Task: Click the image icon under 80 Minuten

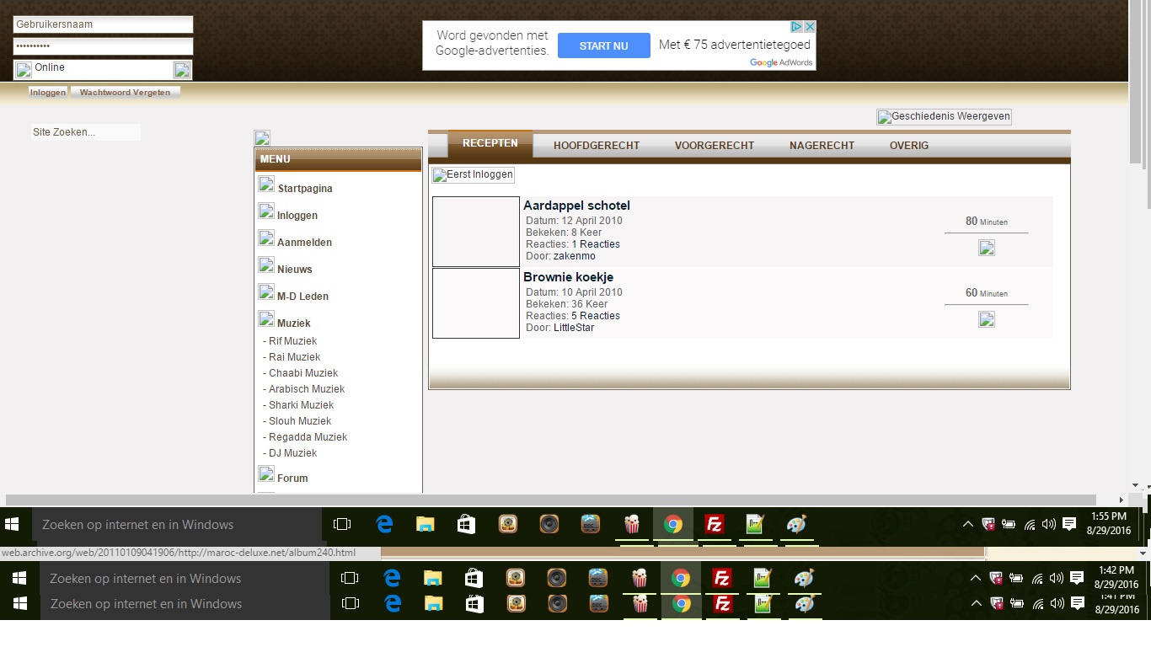Action: point(987,248)
